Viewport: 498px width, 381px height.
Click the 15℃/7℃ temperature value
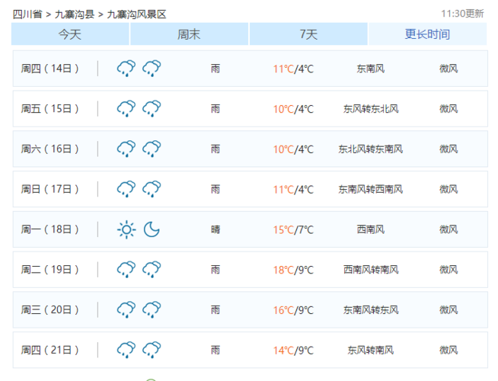point(293,230)
